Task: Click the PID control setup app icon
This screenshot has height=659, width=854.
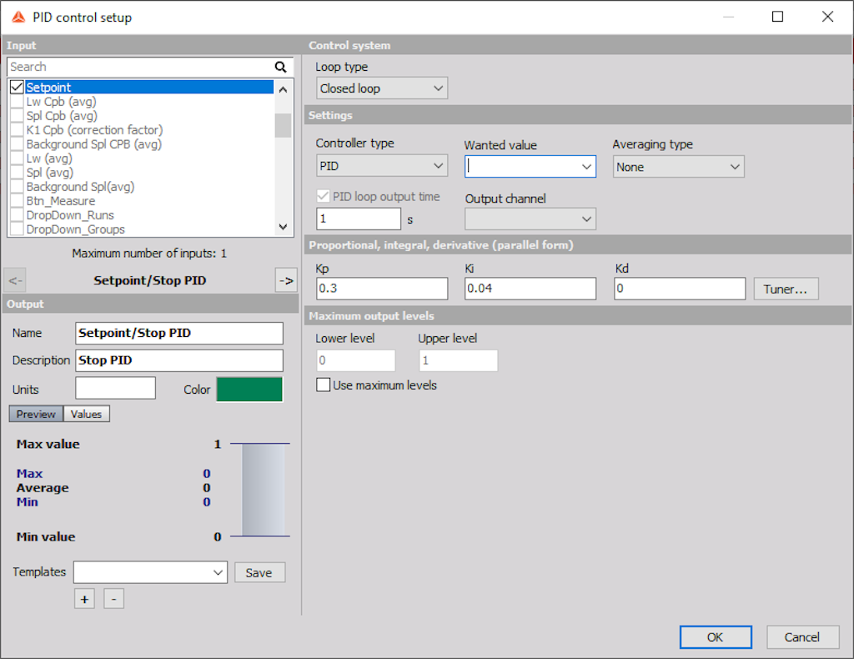Action: 18,18
